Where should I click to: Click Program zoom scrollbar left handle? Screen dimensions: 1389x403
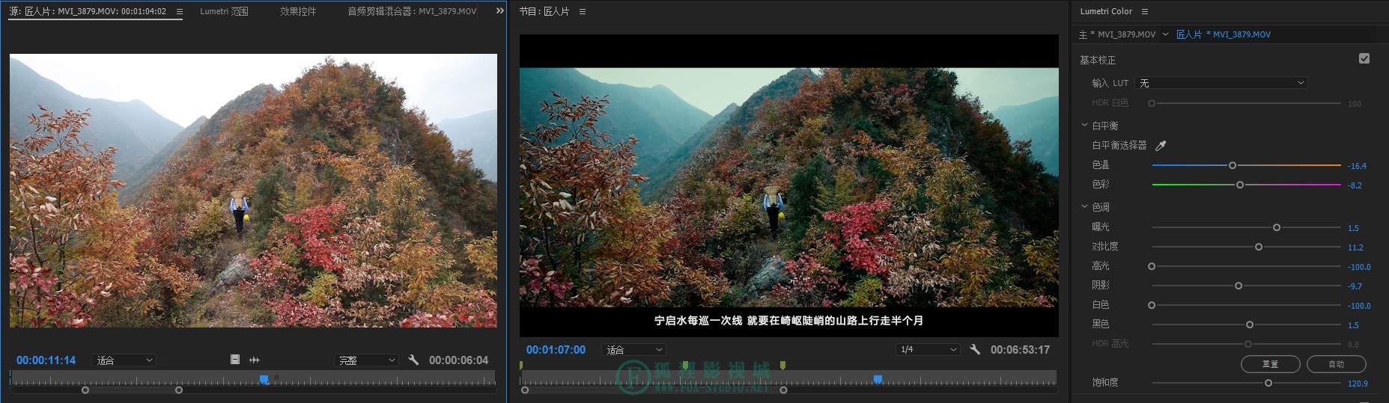click(525, 390)
